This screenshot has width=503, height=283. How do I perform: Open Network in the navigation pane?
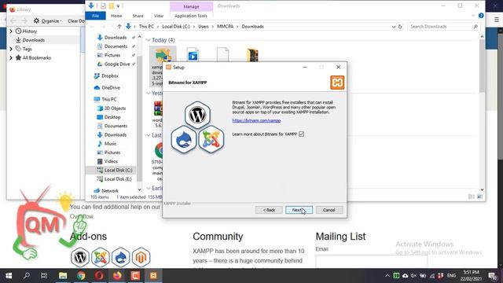click(x=110, y=190)
